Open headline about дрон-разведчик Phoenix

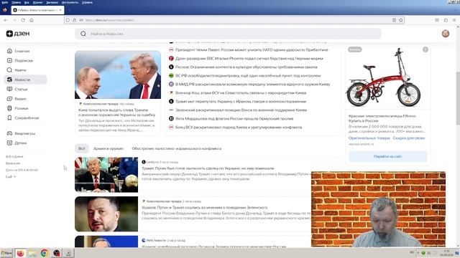click(249, 59)
